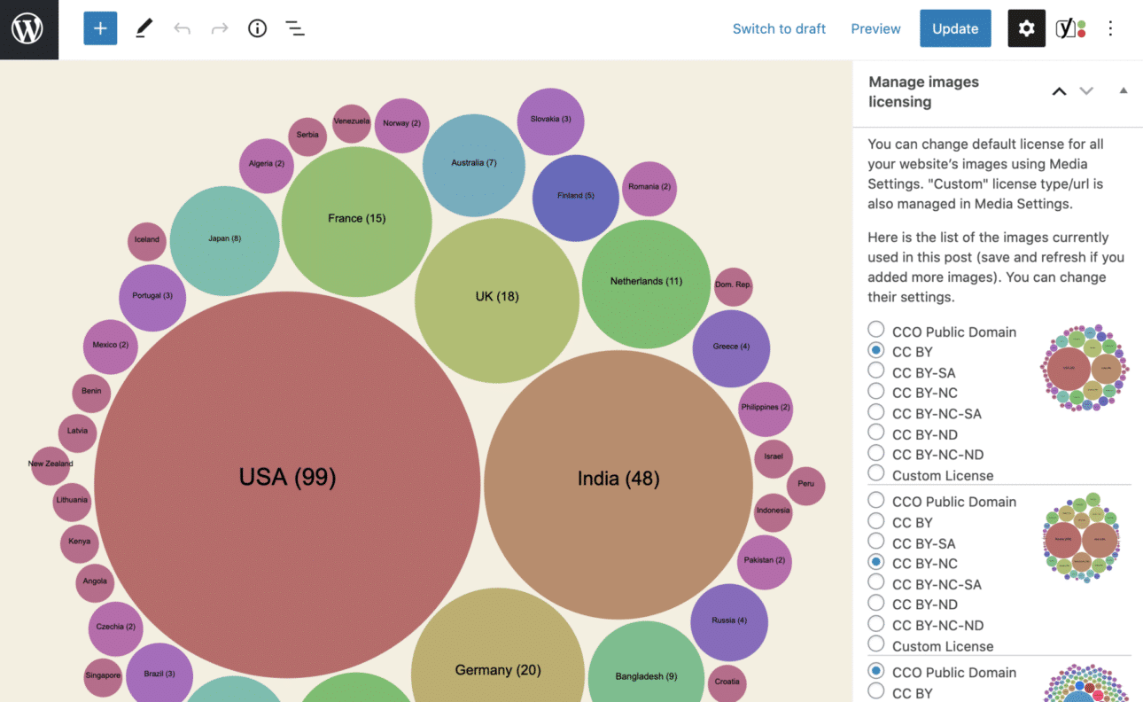Click the Switch to draft link

[x=779, y=27]
